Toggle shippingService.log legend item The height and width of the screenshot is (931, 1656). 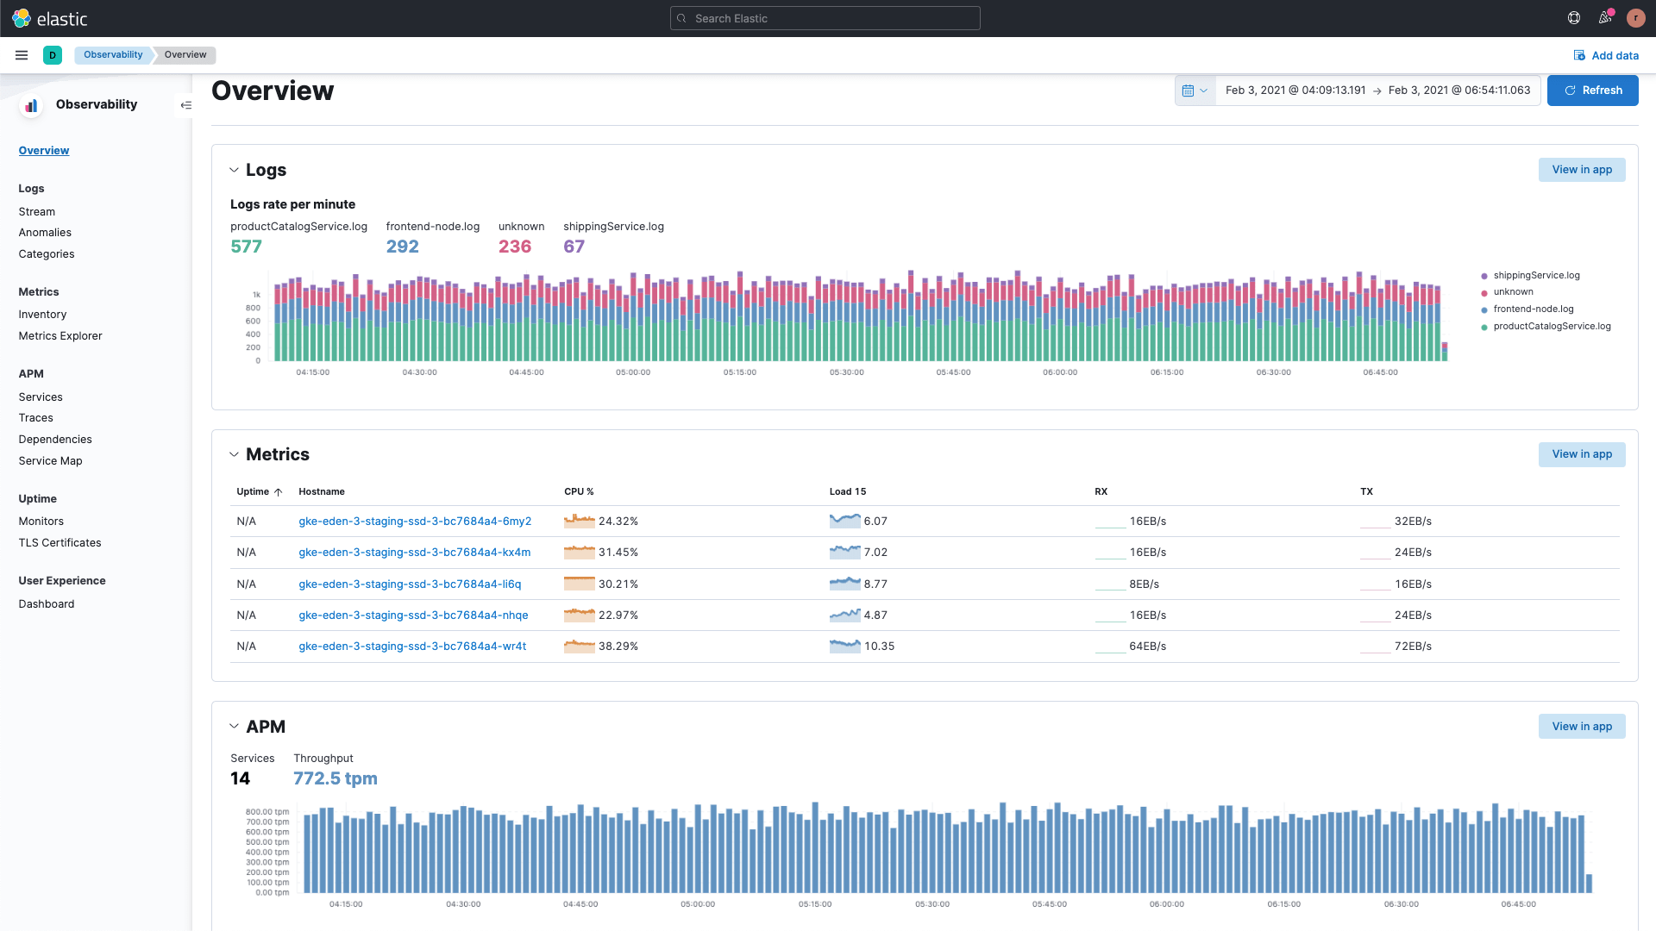(x=1536, y=276)
